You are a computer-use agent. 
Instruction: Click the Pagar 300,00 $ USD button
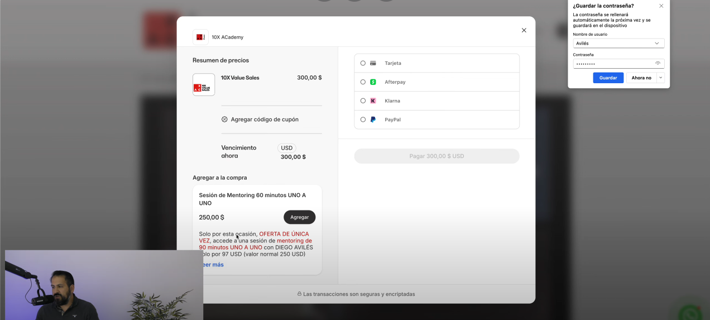coord(436,156)
